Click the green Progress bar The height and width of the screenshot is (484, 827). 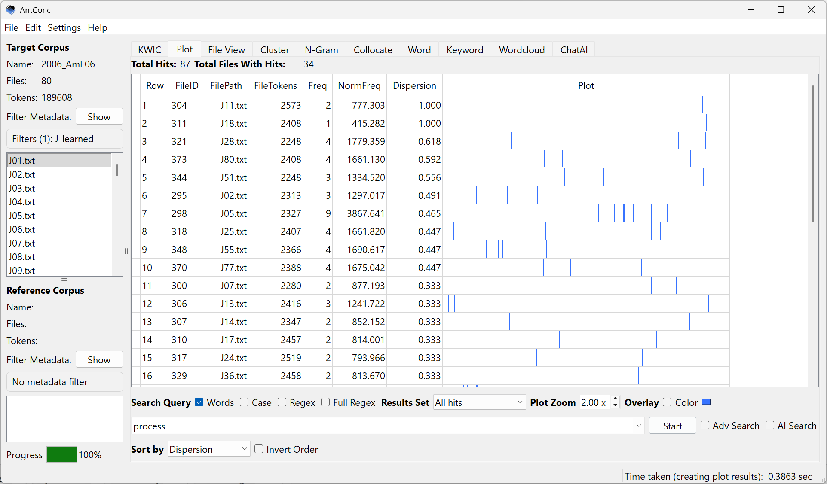tap(62, 454)
